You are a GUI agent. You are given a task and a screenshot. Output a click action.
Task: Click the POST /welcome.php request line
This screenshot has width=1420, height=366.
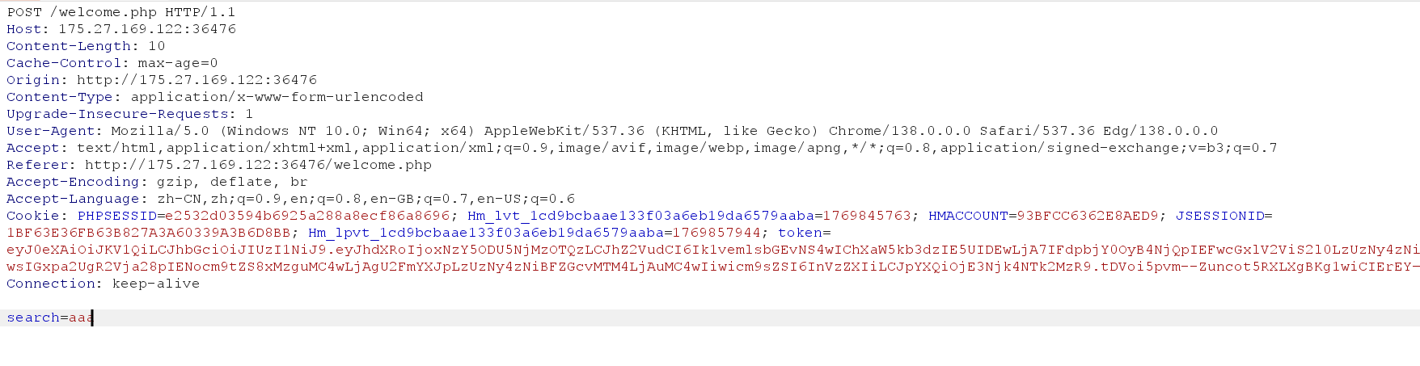click(x=121, y=12)
